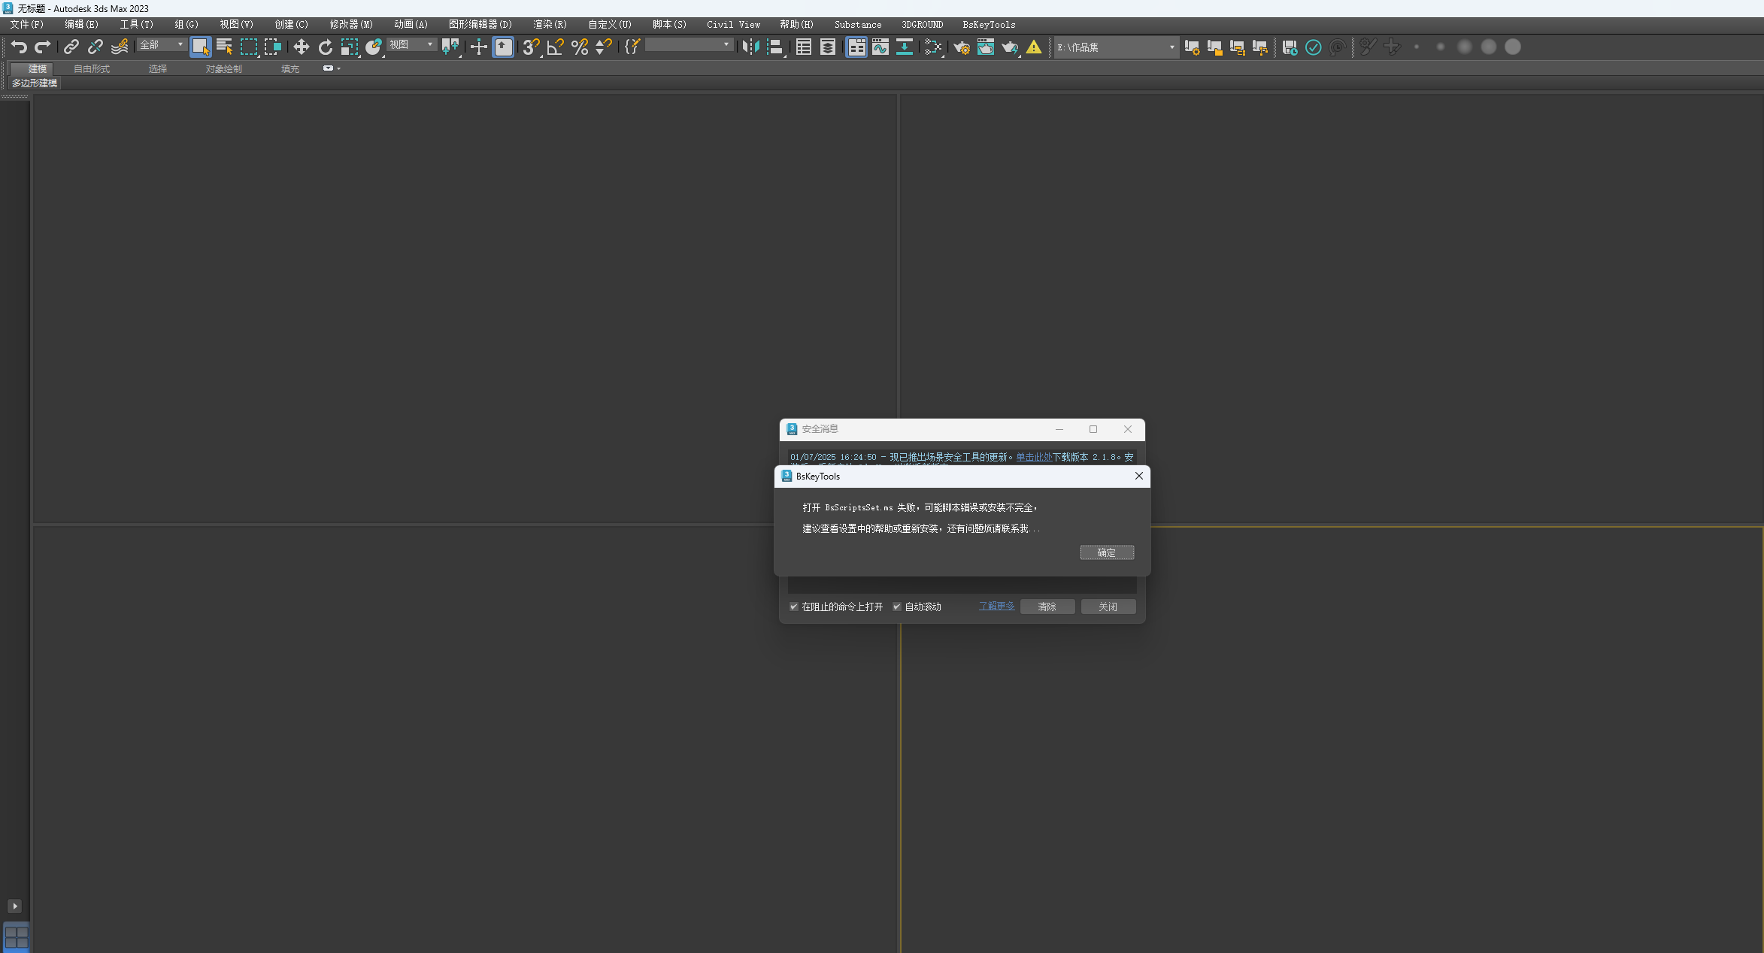Toggle the Spinner Snap icon
This screenshot has height=953, width=1764.
604,47
